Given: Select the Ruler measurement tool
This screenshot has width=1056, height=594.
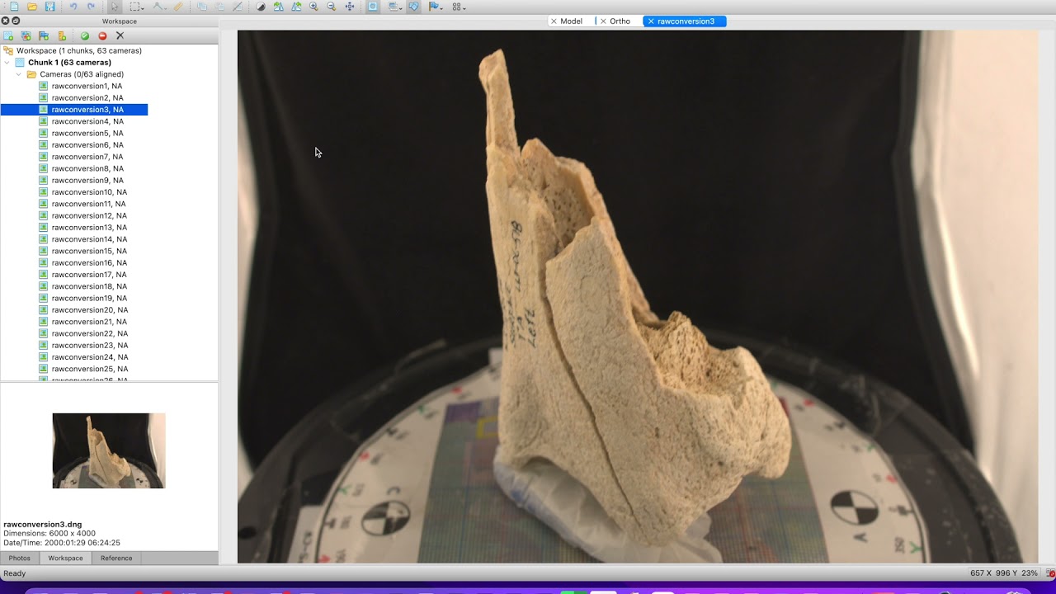Looking at the screenshot, I should coord(178,7).
